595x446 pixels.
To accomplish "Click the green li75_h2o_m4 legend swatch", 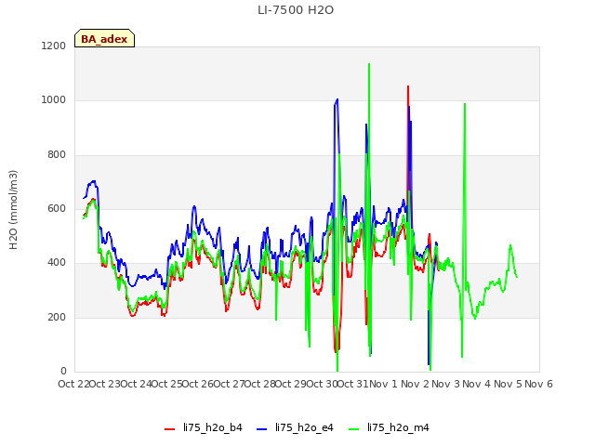I will click(x=353, y=429).
